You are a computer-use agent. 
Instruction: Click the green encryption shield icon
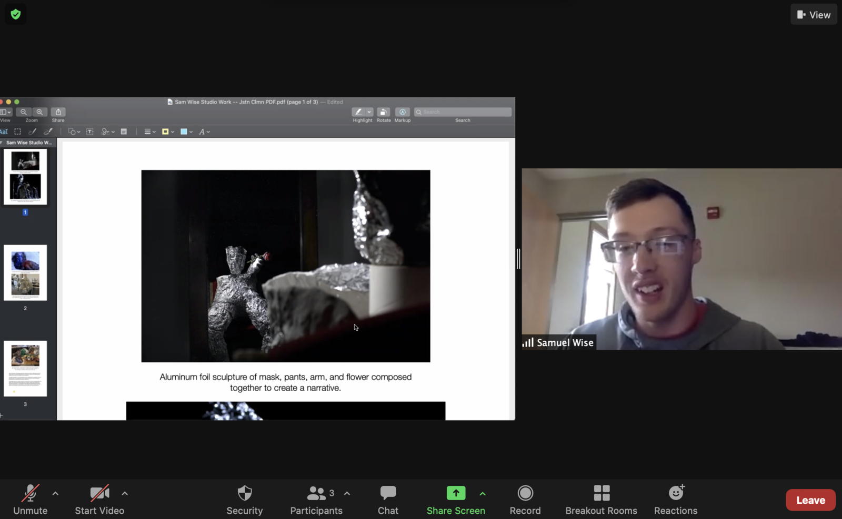point(16,14)
